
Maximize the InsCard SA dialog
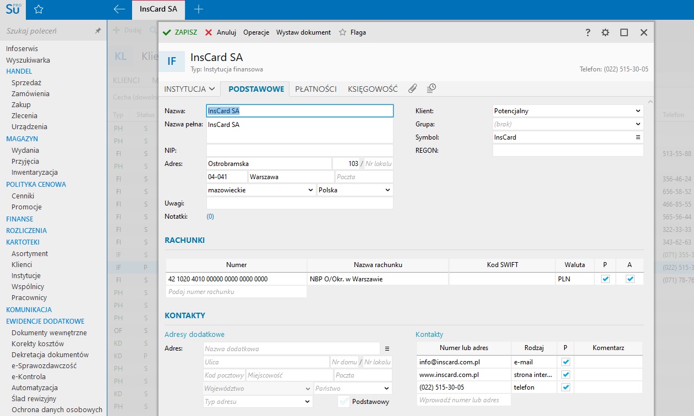(624, 32)
